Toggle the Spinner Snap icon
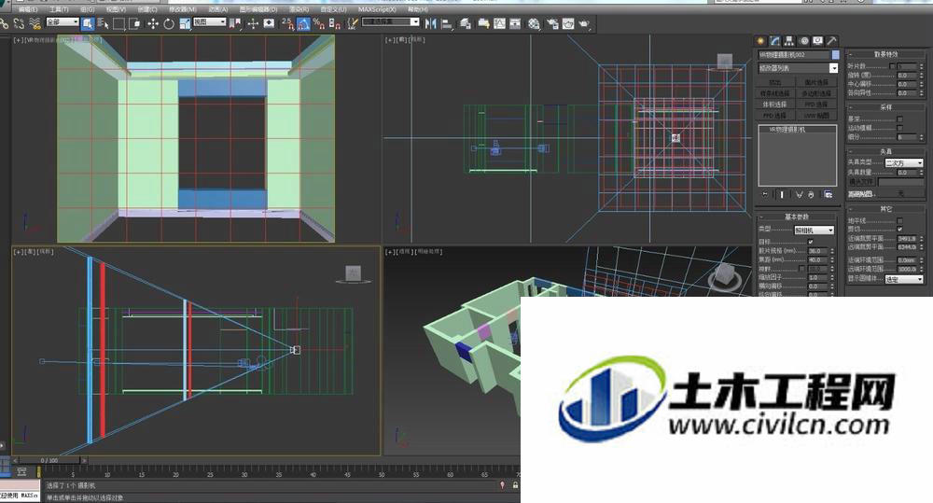This screenshot has height=503, width=933. point(334,23)
